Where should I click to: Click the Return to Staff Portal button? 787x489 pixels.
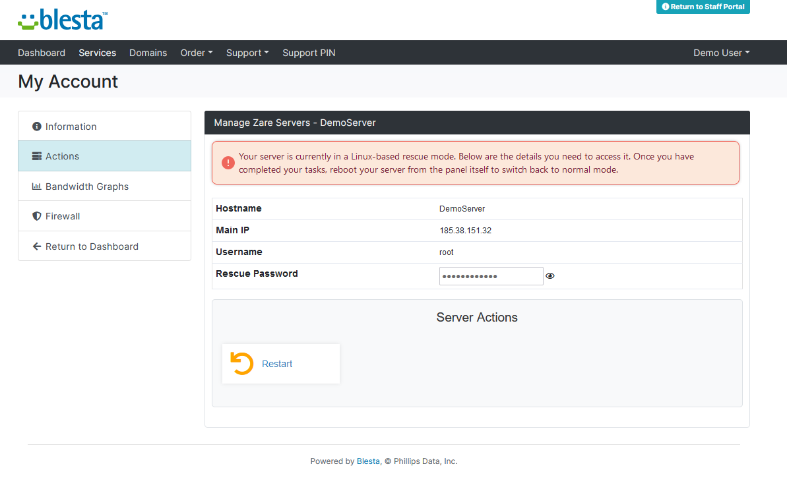(703, 7)
